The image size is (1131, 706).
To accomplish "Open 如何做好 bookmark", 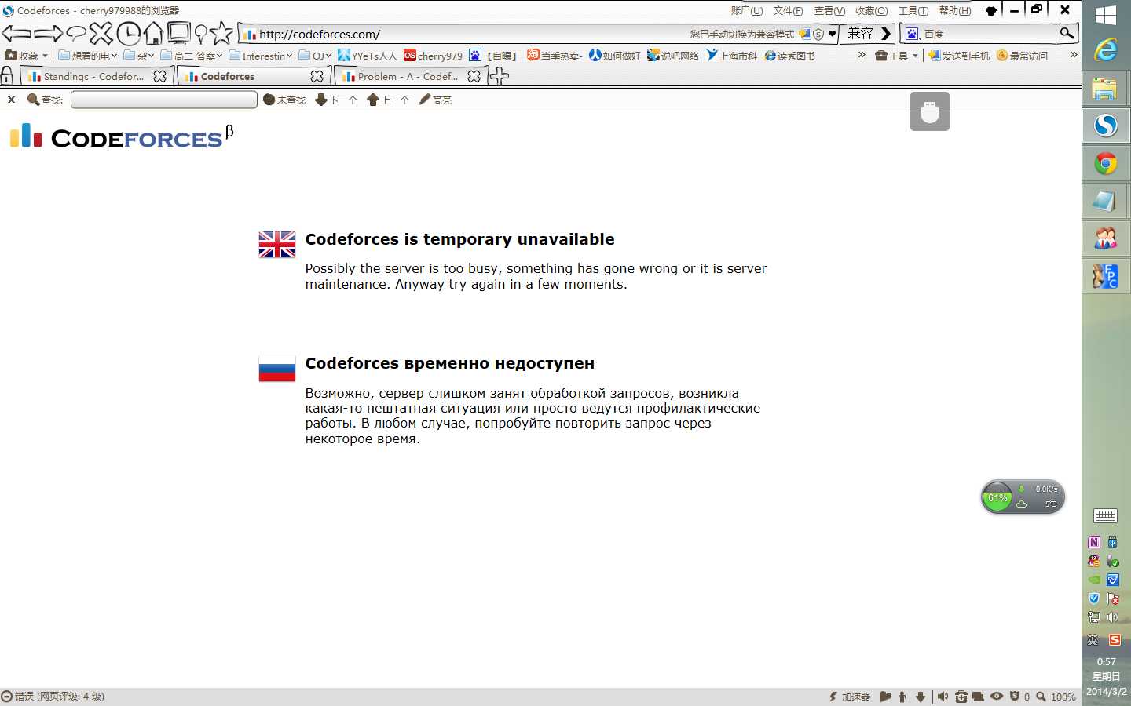I will tap(614, 56).
